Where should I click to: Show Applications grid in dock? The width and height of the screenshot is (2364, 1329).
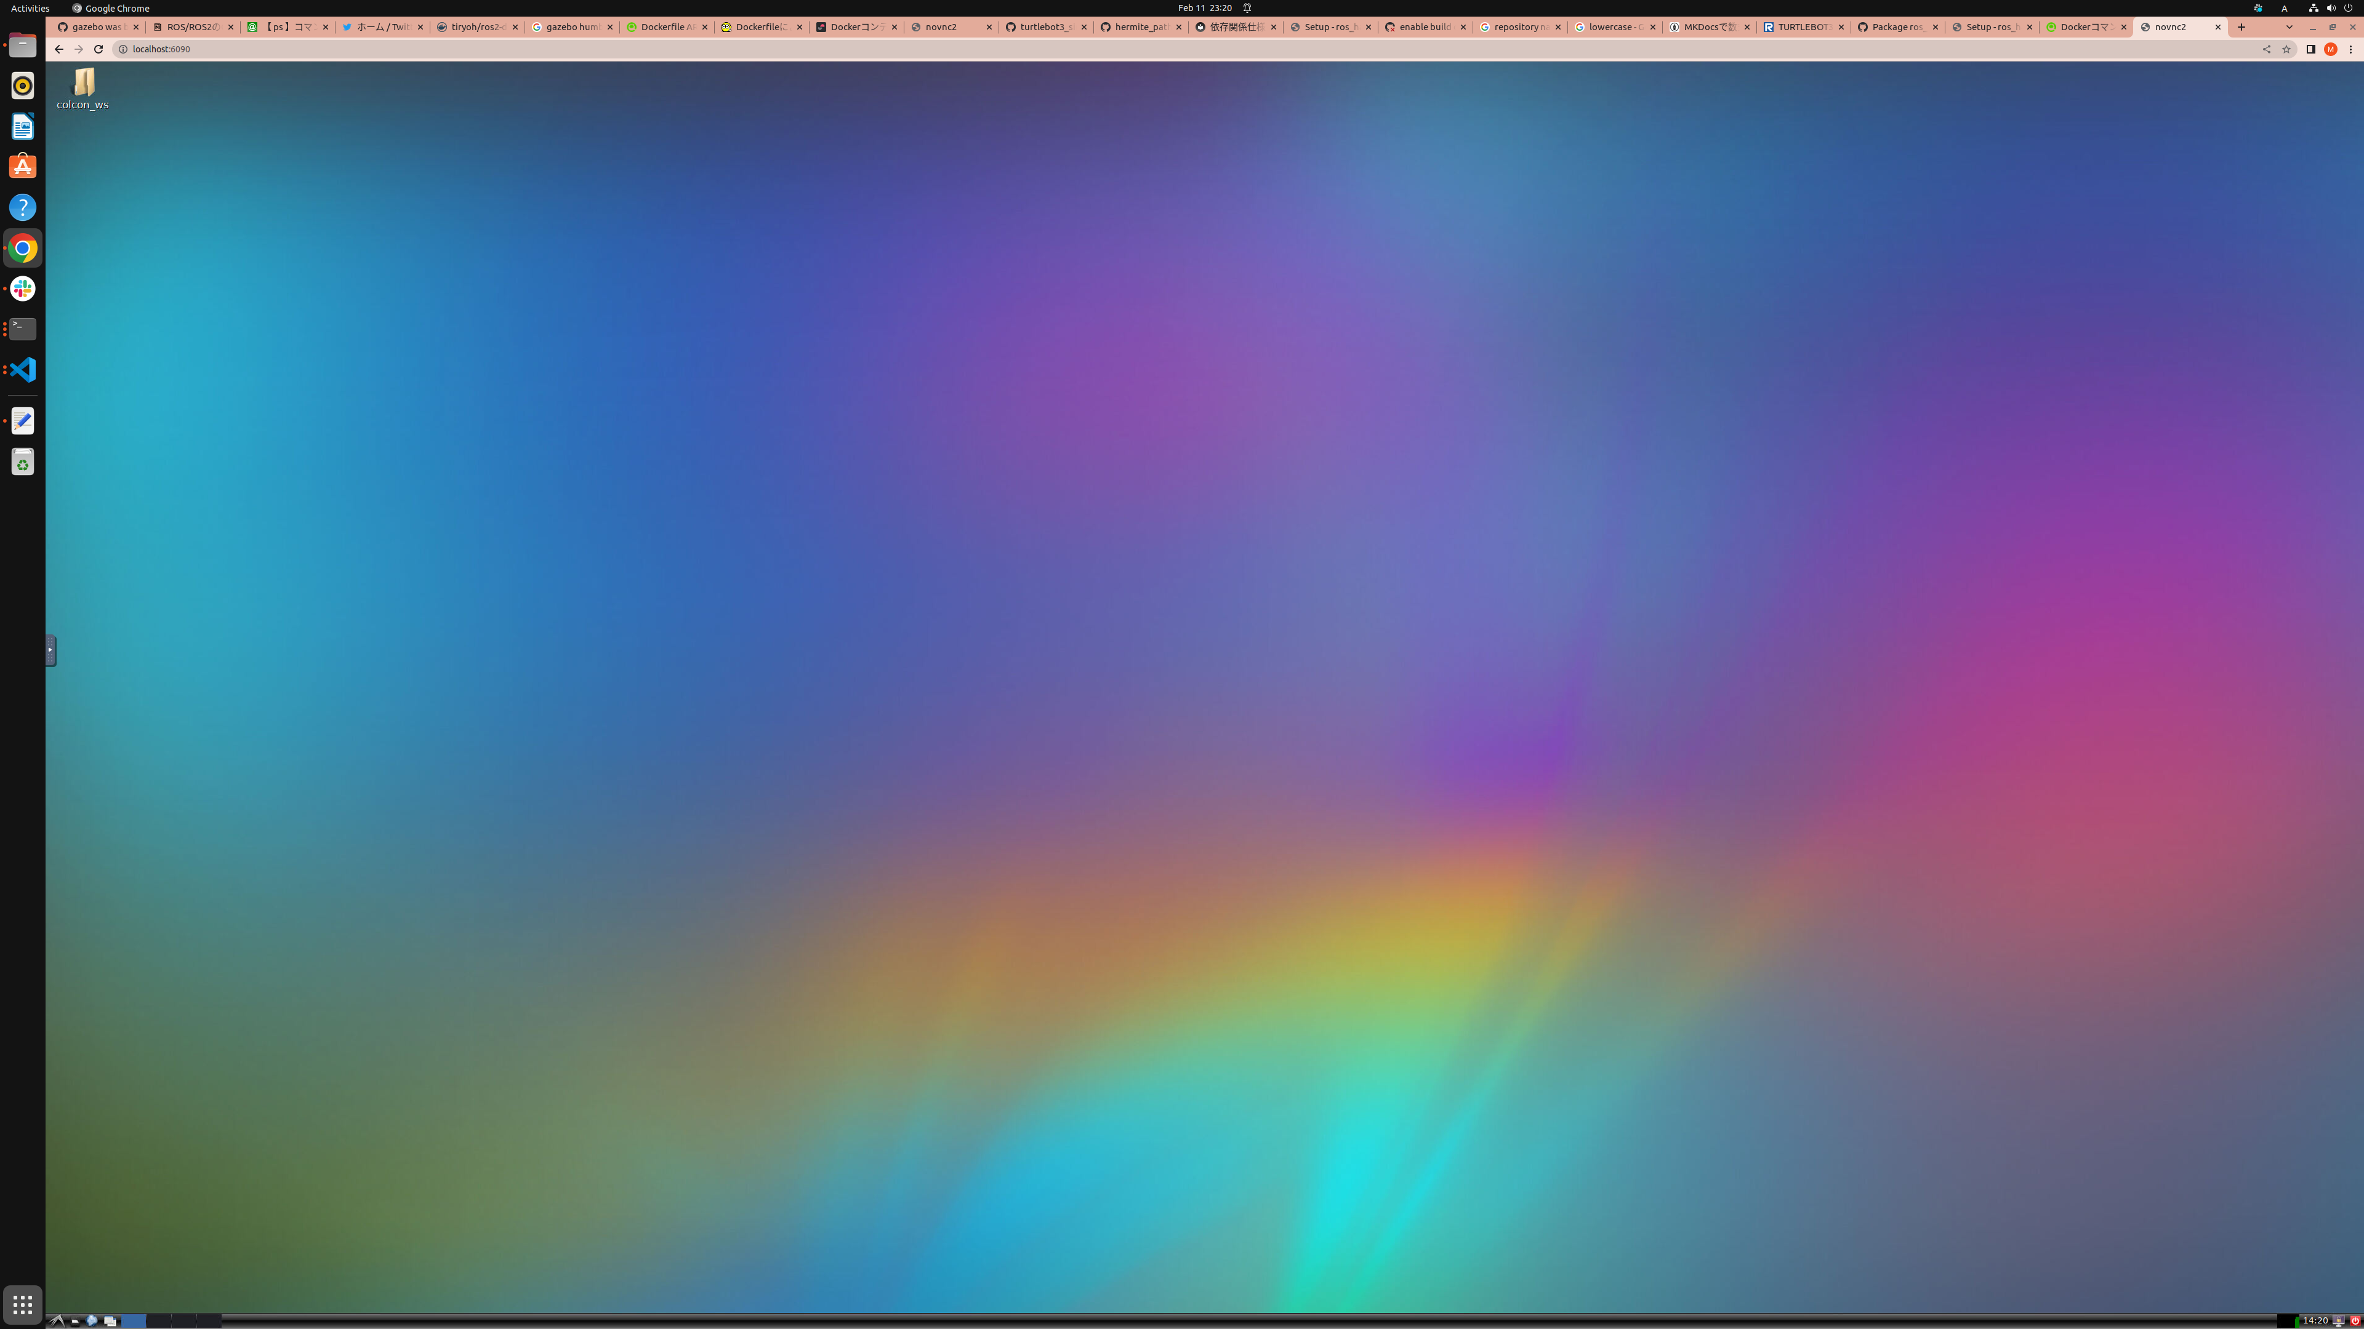[x=23, y=1304]
